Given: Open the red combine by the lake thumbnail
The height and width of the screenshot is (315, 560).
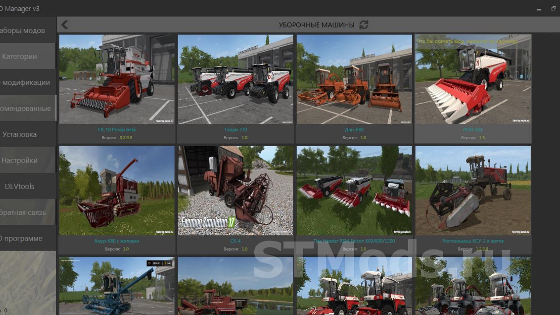Looking at the screenshot, I should coord(235,286).
